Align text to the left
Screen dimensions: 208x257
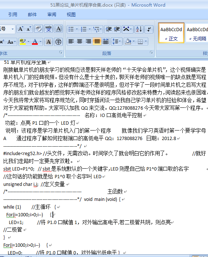point(71,41)
